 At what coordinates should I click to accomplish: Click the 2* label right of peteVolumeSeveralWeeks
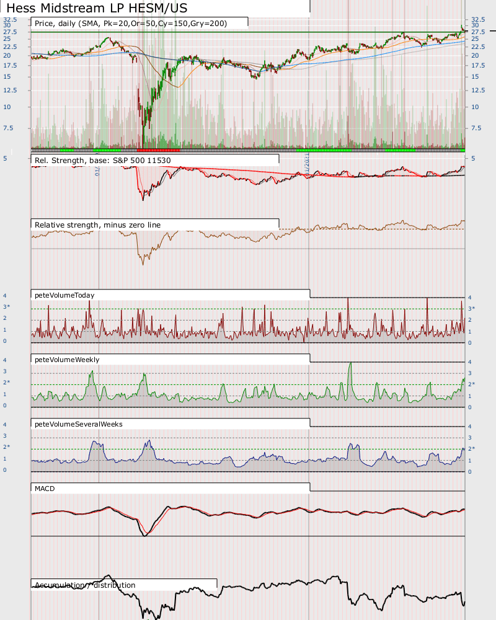[471, 448]
